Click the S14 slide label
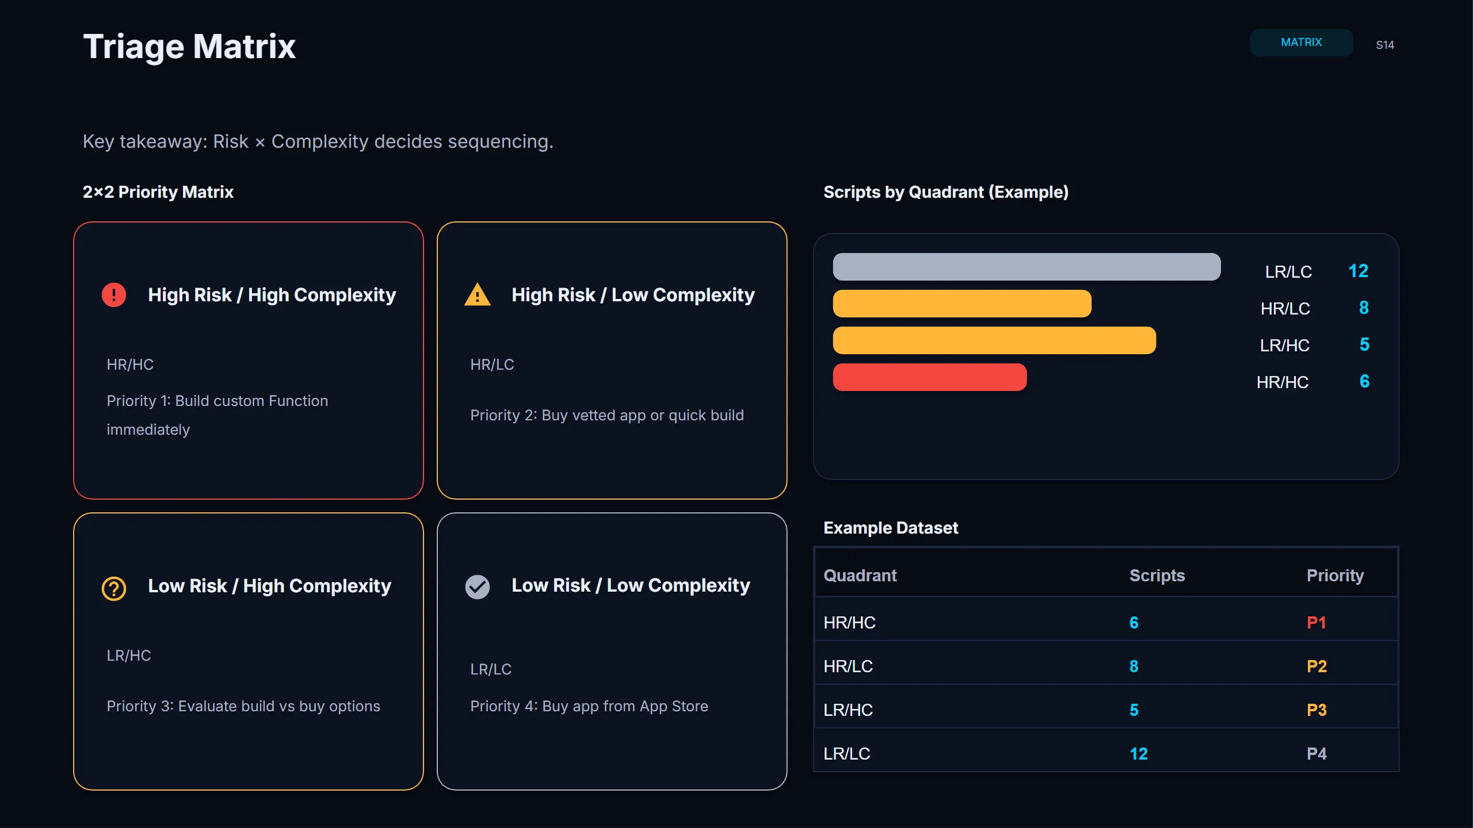The height and width of the screenshot is (828, 1473). click(1386, 44)
